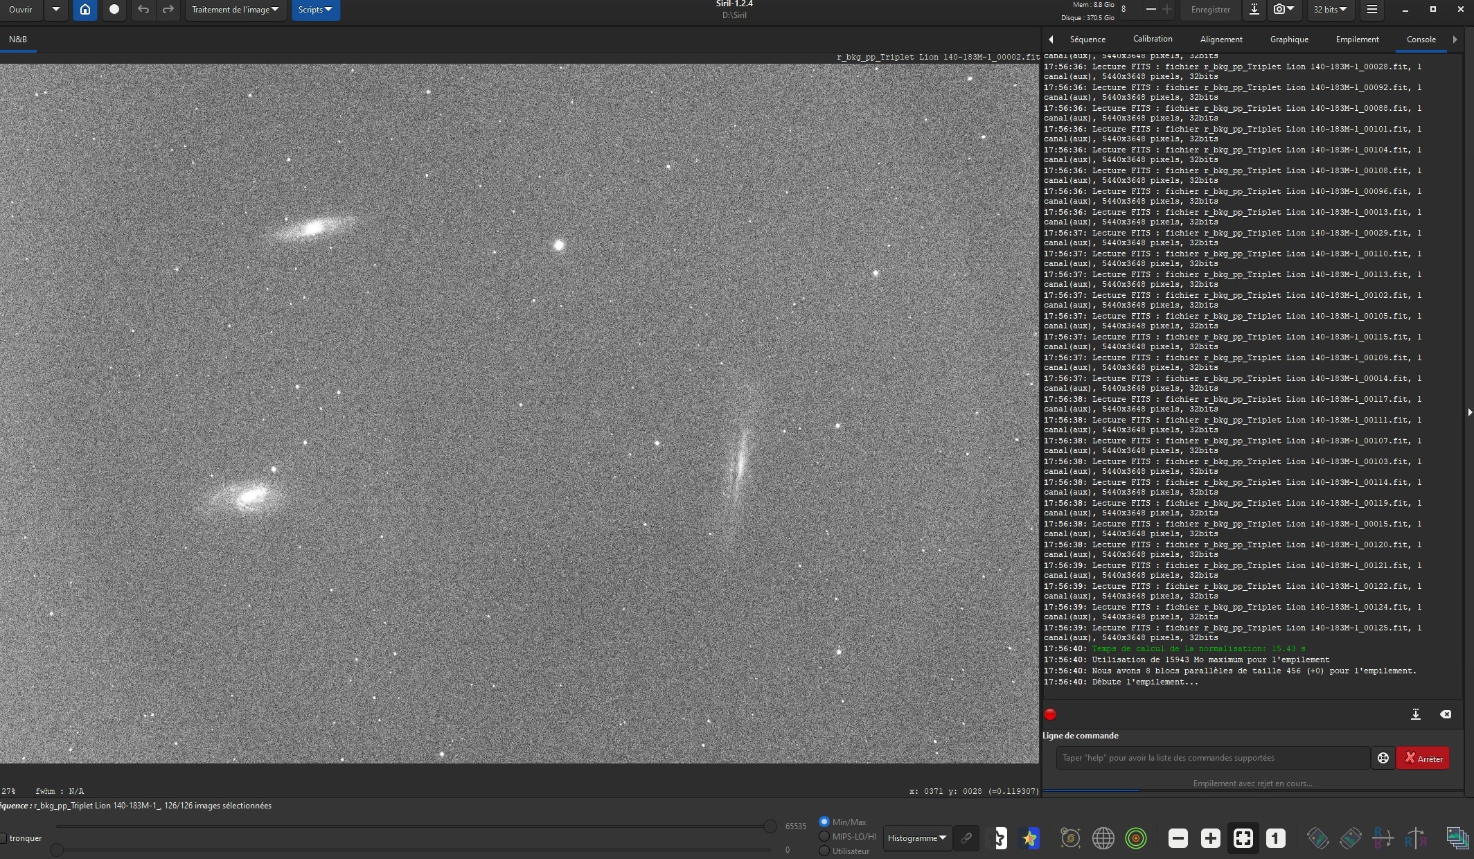Toggle the false color rendering icon
1474x859 pixels.
(1029, 838)
